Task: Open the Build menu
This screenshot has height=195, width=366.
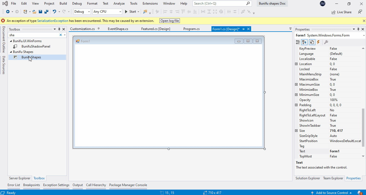Action: (63, 4)
